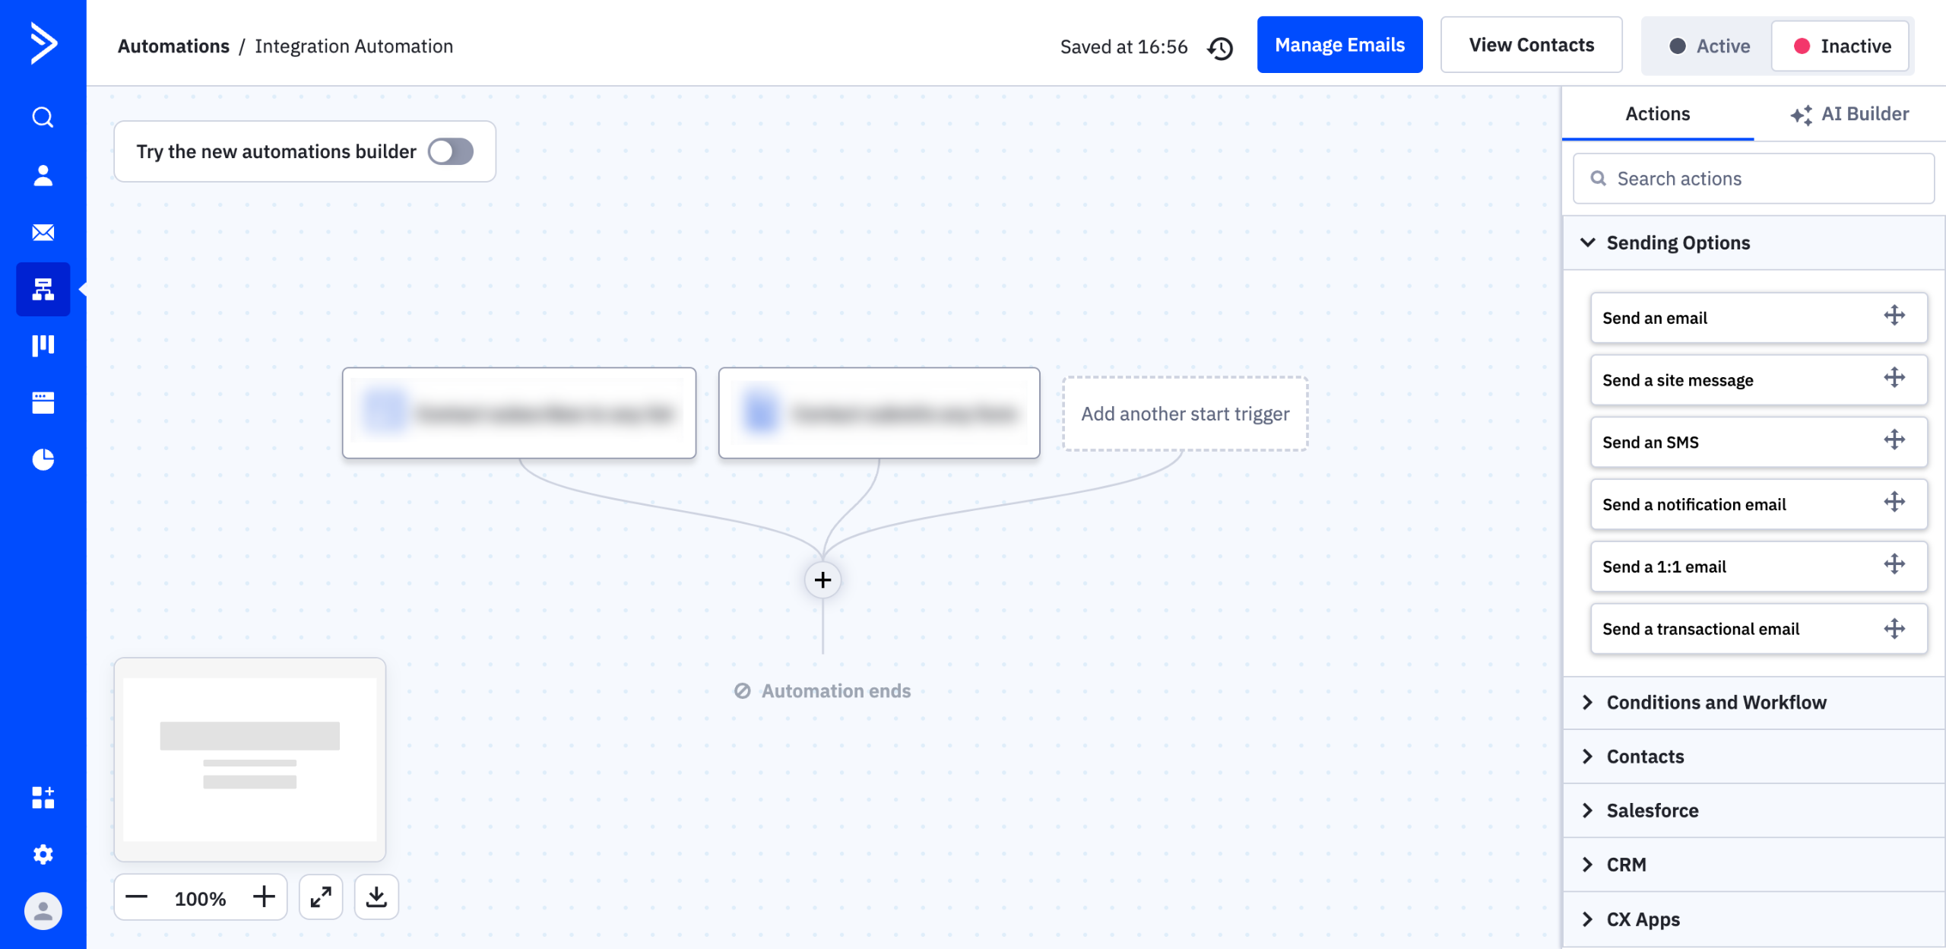Open the Deals pipeline icon in sidebar
Screen dimensions: 1946x949
(43, 345)
